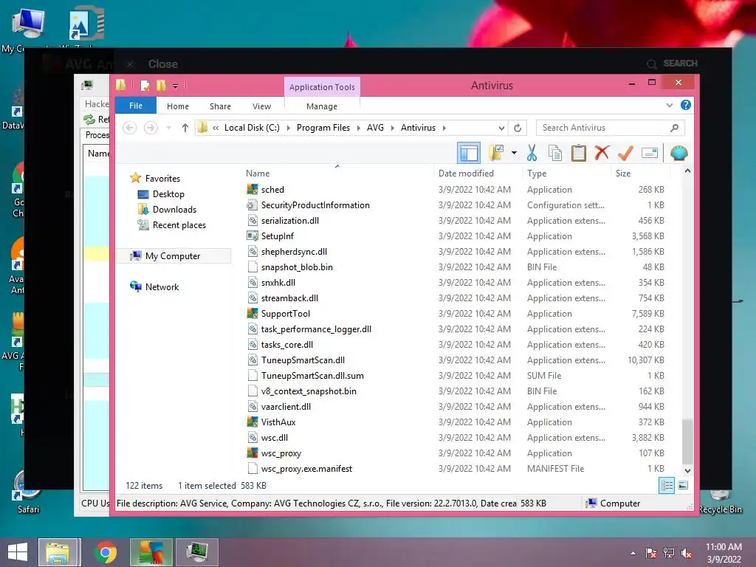Click the search magnifier icon
The height and width of the screenshot is (567, 756).
[x=675, y=128]
